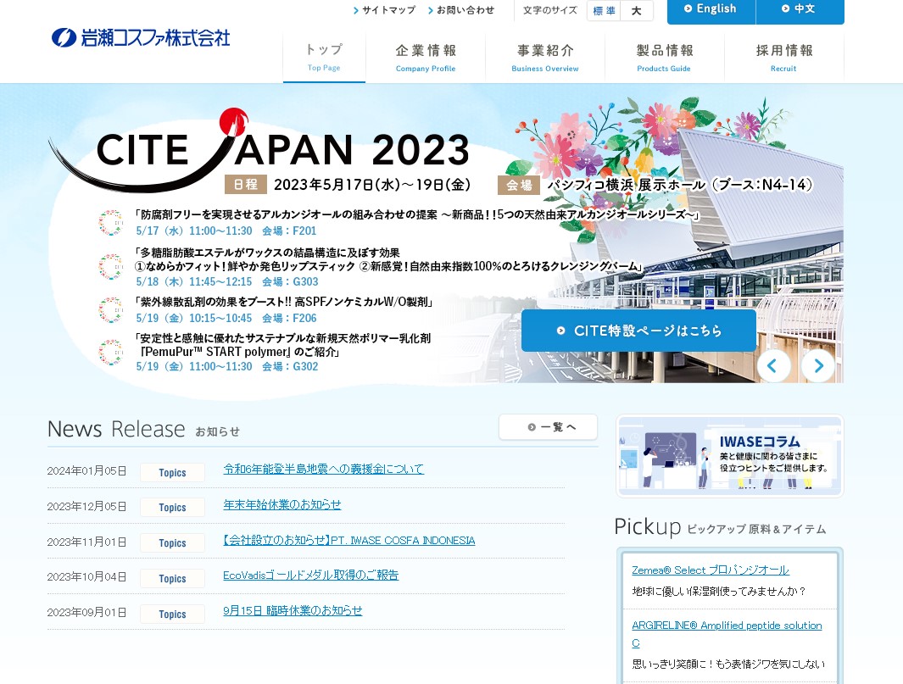Click the date 2023年10月04日
The width and height of the screenshot is (903, 684).
pos(87,577)
